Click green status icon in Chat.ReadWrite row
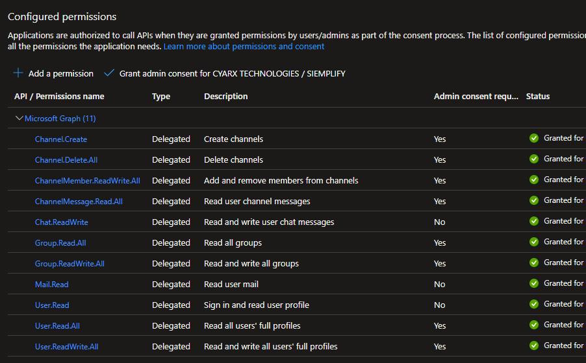The height and width of the screenshot is (363, 586). click(x=534, y=221)
